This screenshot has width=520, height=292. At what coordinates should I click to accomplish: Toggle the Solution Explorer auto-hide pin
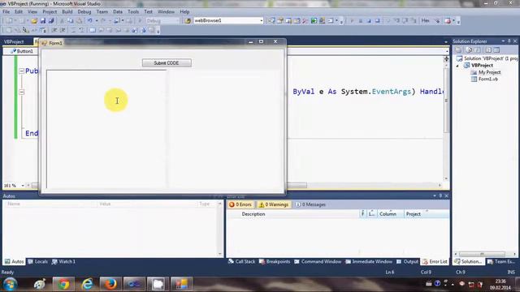(x=509, y=41)
